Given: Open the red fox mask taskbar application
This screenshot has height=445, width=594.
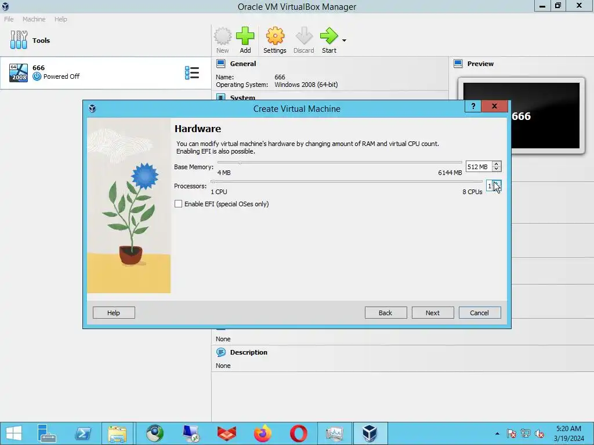Looking at the screenshot, I should 227,433.
